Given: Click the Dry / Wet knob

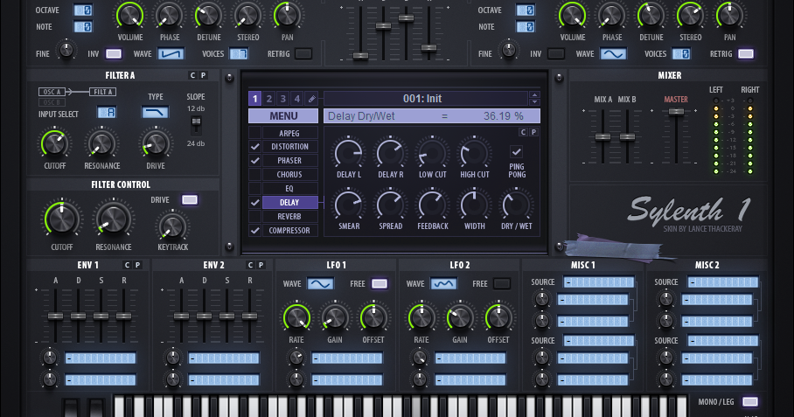Looking at the screenshot, I should point(517,205).
